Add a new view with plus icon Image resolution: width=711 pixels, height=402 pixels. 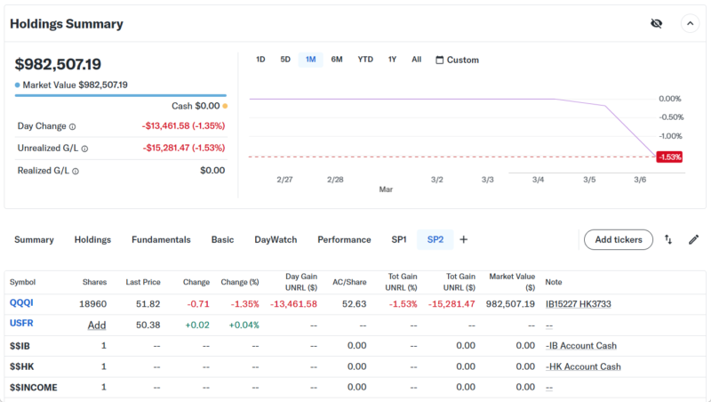tap(463, 239)
